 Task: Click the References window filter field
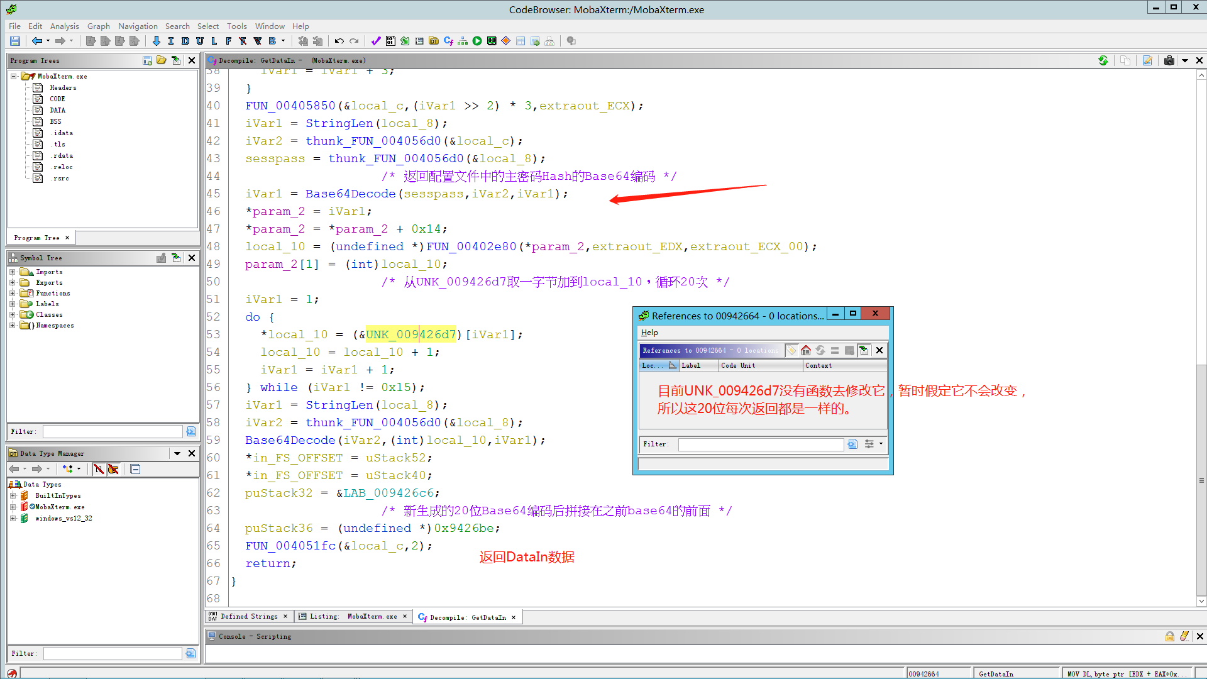tap(761, 444)
